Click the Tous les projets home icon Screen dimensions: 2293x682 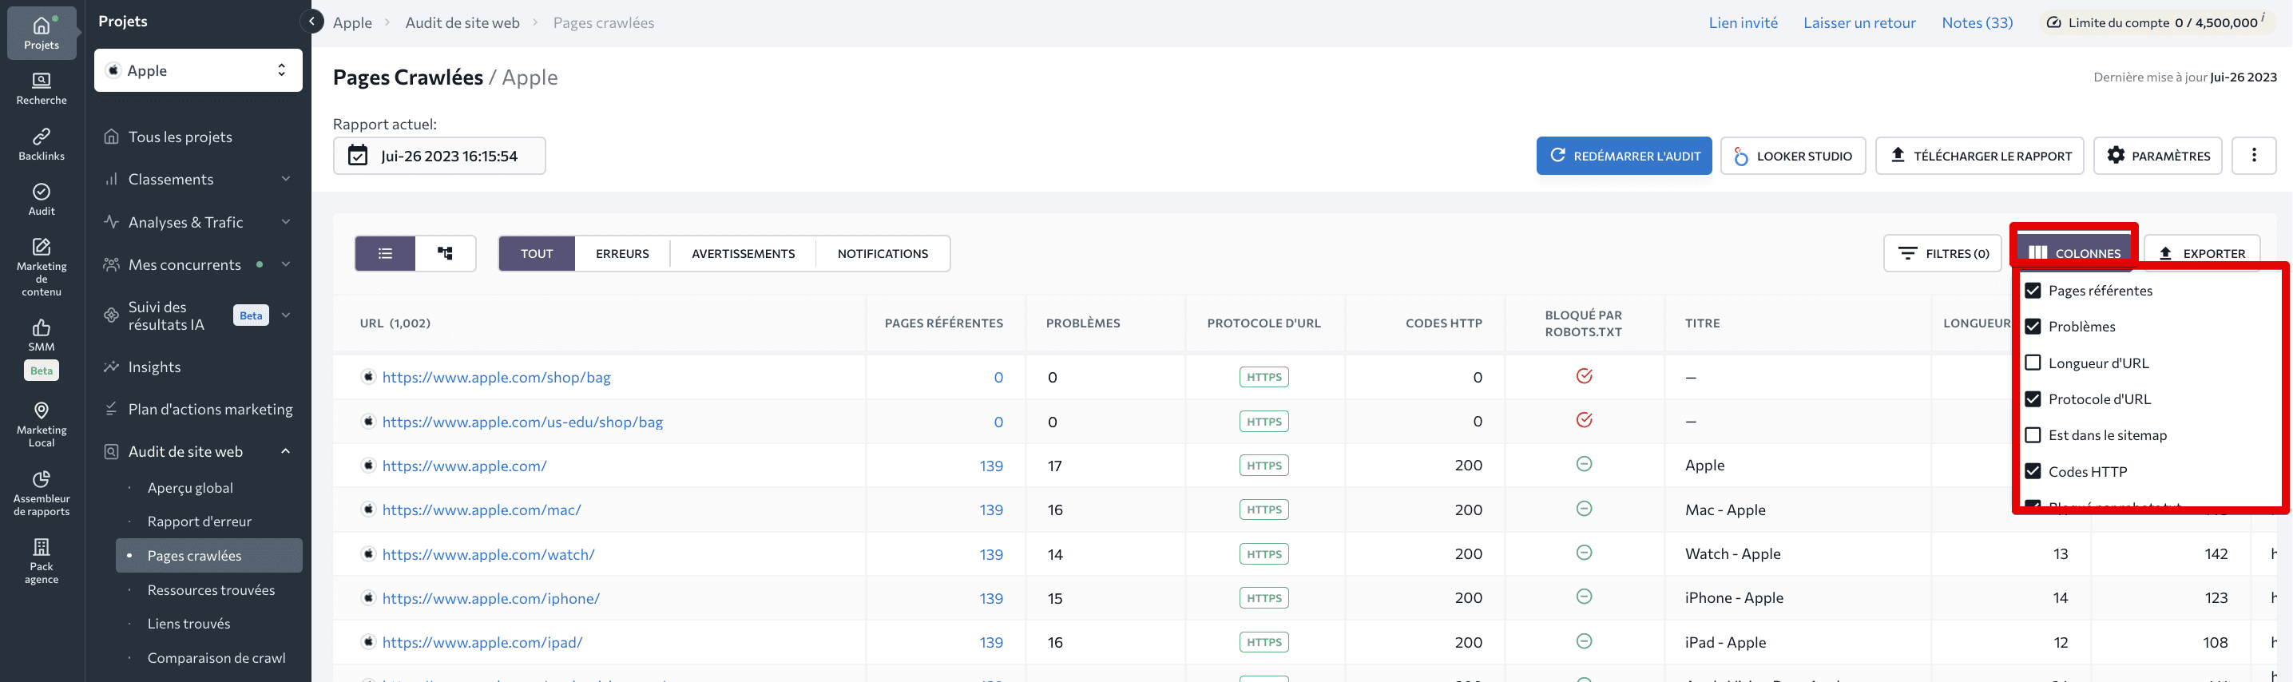coord(111,137)
